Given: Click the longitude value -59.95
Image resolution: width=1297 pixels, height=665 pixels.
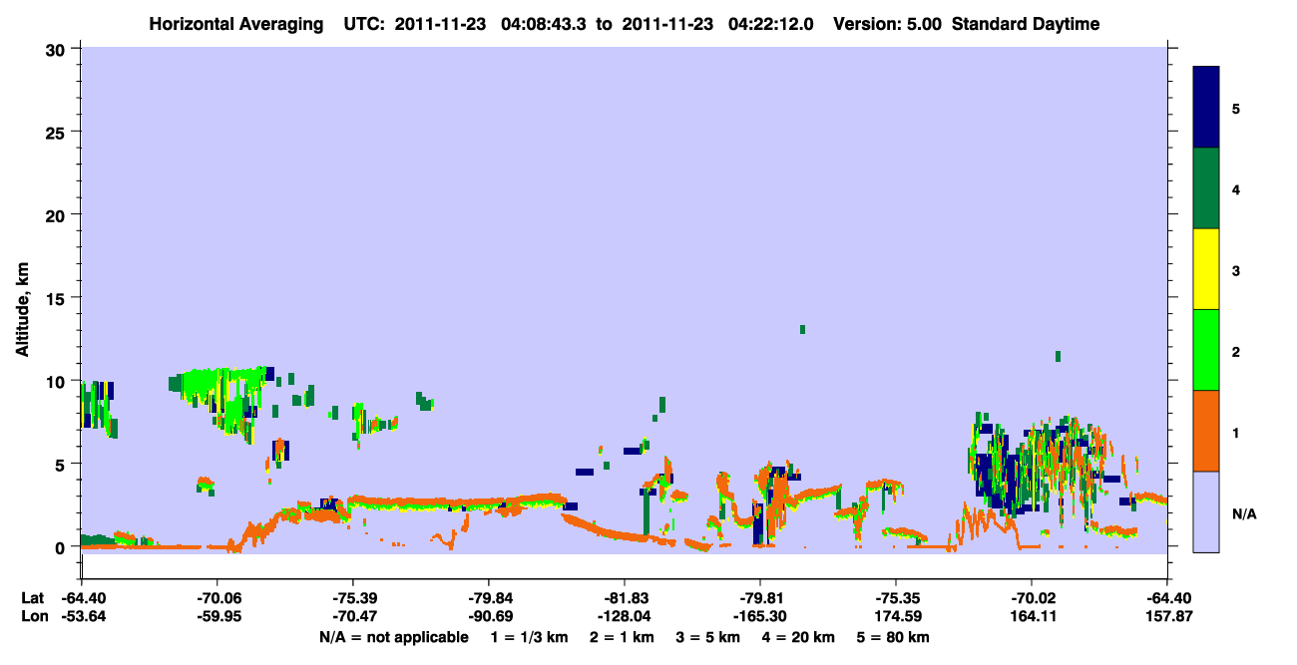Looking at the screenshot, I should tap(217, 616).
